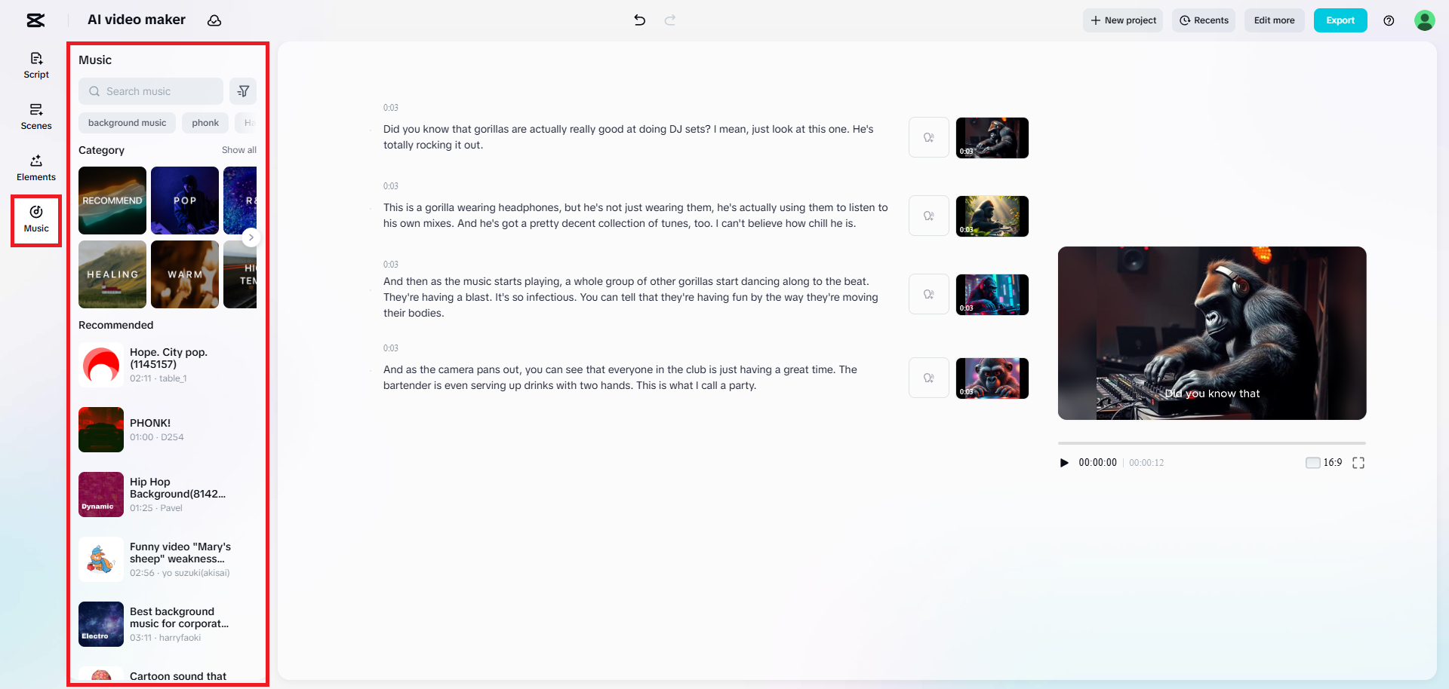Enter fullscreen preview mode
This screenshot has width=1449, height=689.
coord(1358,463)
